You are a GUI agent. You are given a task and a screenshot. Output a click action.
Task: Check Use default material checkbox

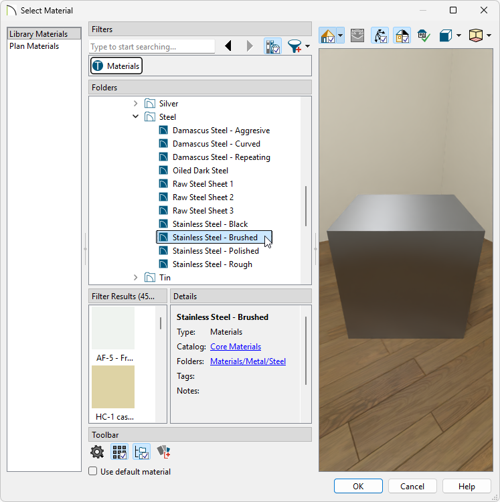tap(93, 471)
